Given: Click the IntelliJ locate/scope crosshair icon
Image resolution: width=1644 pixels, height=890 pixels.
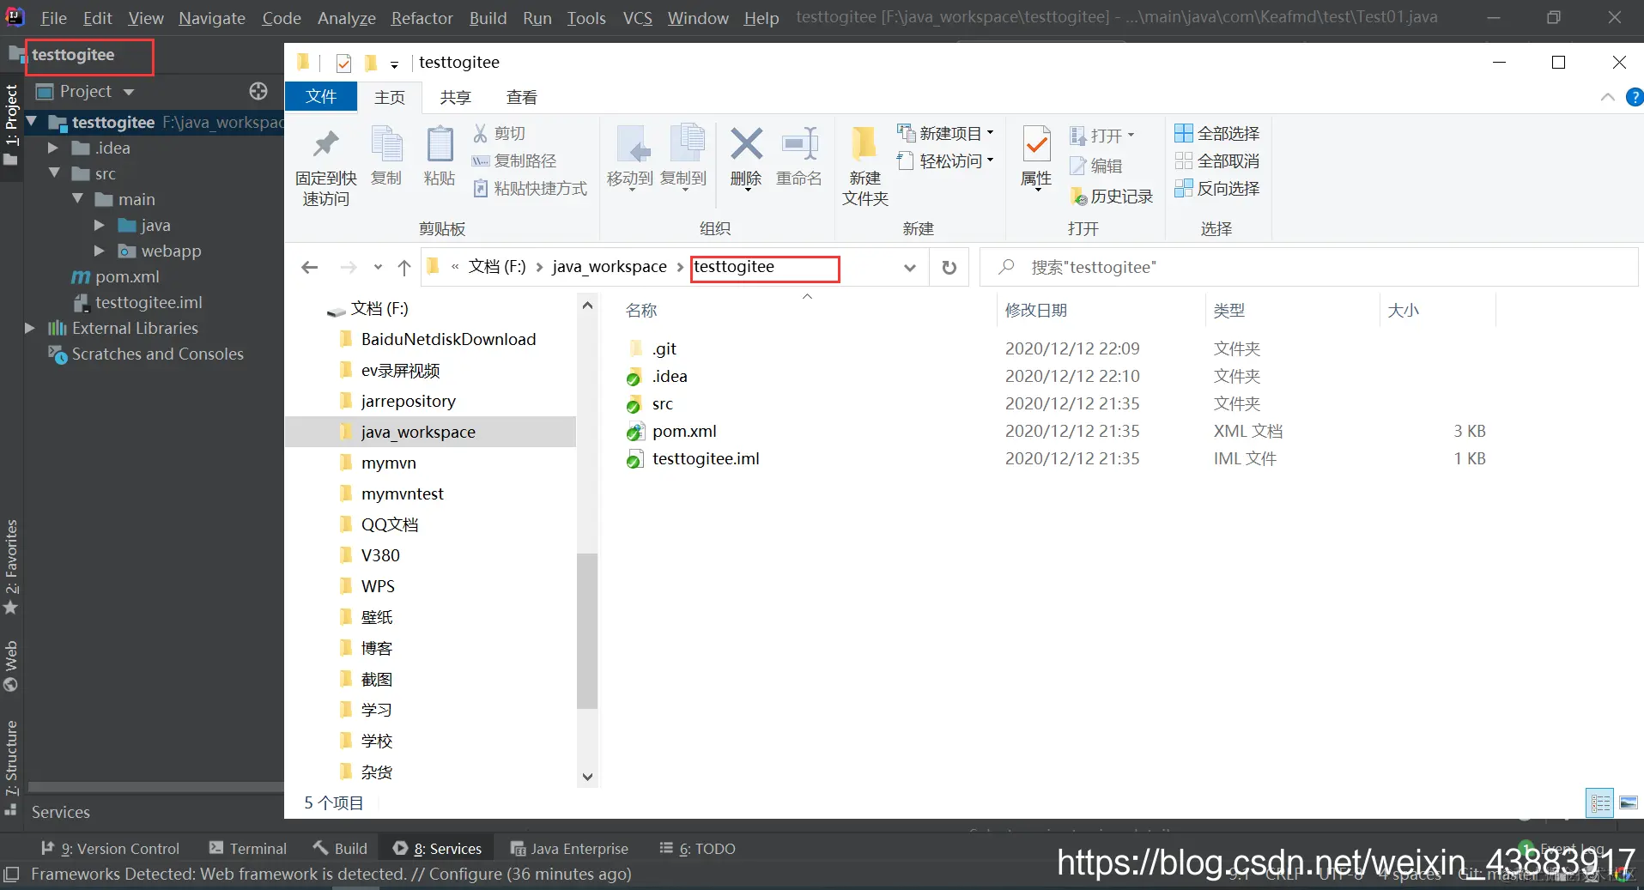Looking at the screenshot, I should (258, 91).
